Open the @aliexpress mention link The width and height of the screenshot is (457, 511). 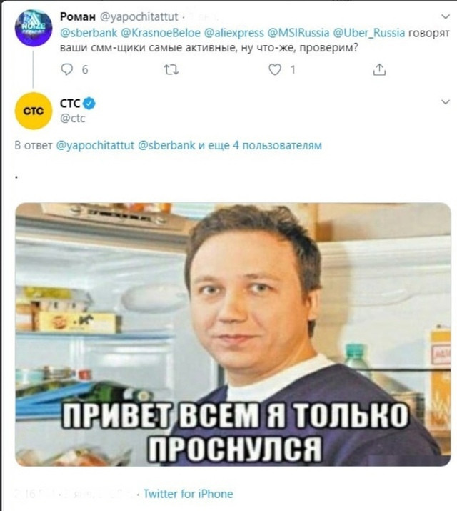coord(233,33)
